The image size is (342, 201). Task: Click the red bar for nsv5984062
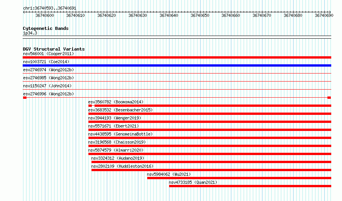[x=239, y=178]
